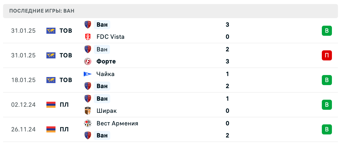341x143 pixels.
Task: Click green win badge for FDC Vista match
Action: (327, 31)
